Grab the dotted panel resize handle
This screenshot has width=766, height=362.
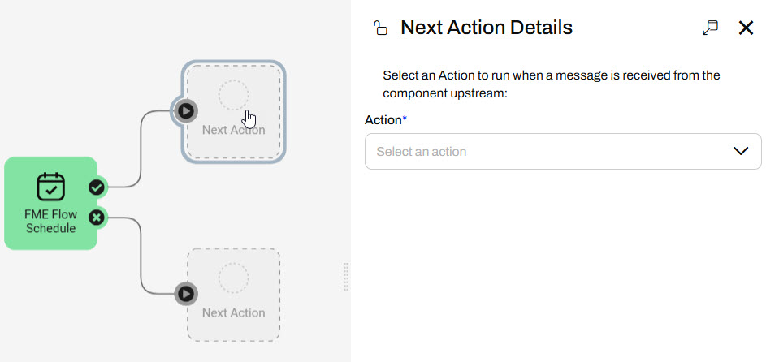tap(346, 276)
